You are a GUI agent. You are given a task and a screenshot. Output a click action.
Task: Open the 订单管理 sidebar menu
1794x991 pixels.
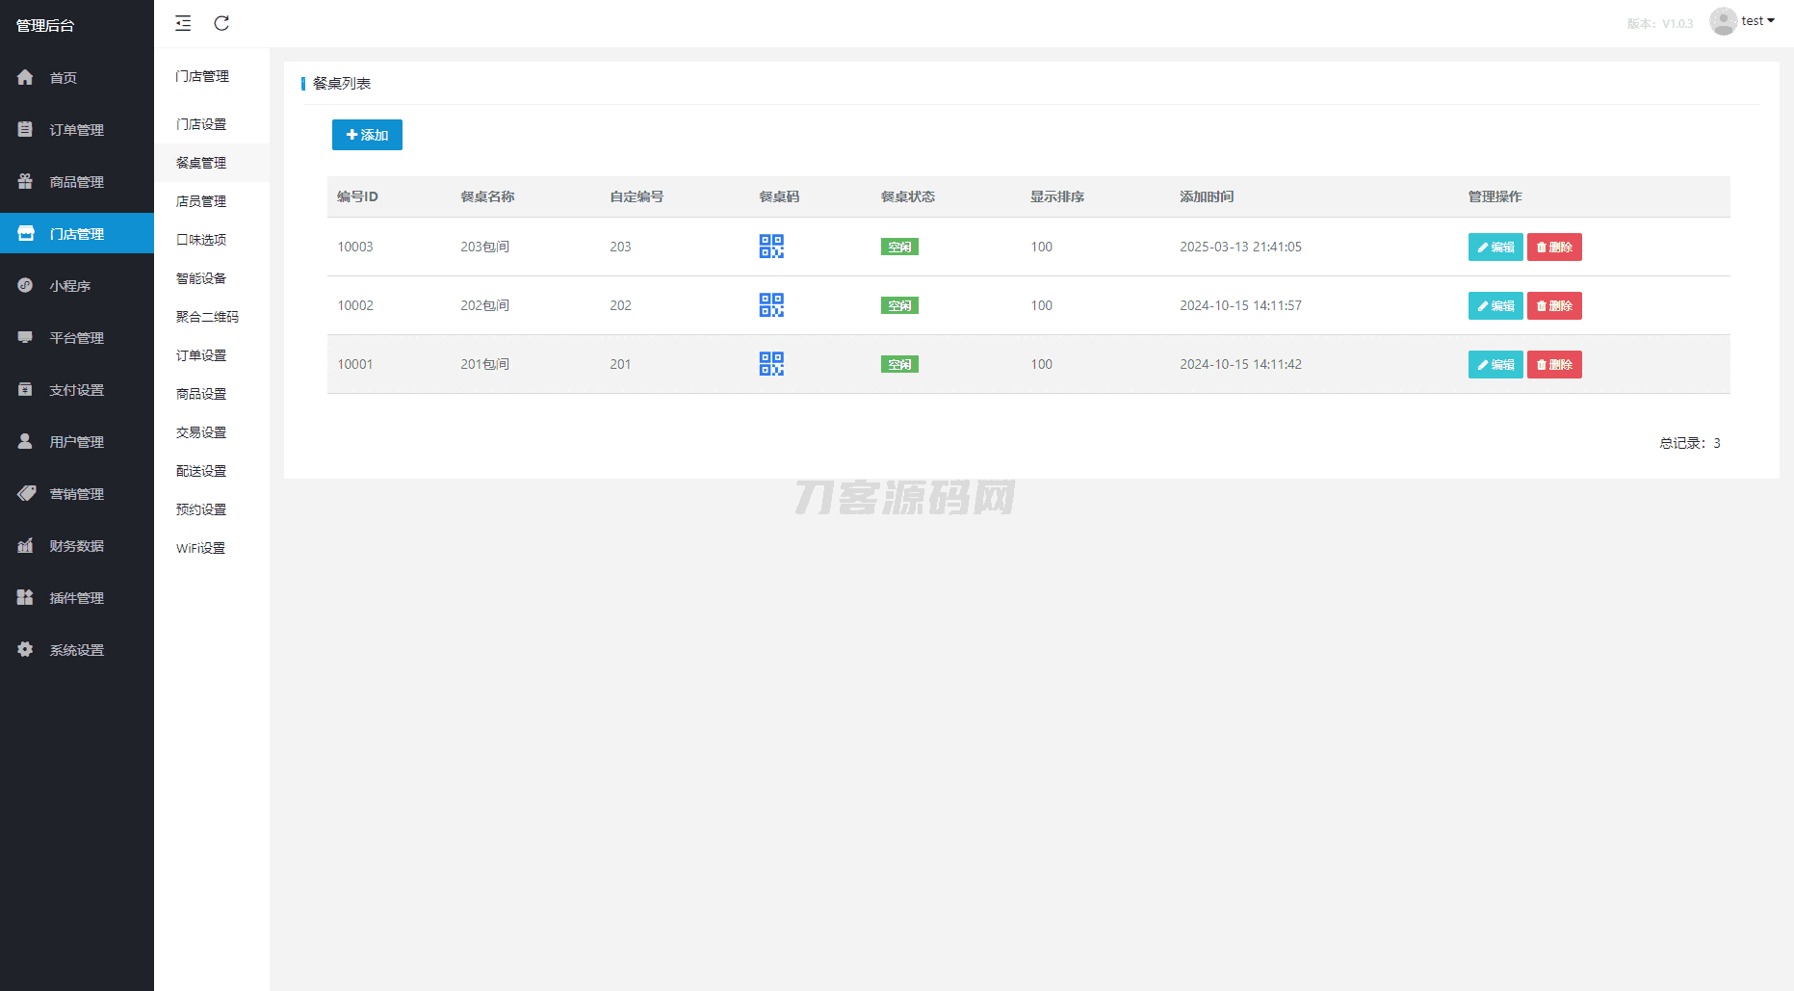[76, 130]
